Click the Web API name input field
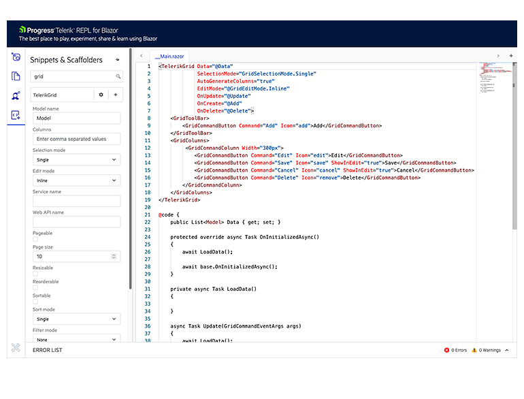 (x=76, y=222)
